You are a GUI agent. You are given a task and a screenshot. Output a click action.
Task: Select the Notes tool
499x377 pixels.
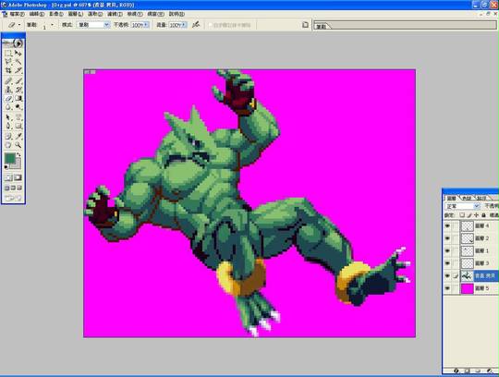[x=8, y=137]
